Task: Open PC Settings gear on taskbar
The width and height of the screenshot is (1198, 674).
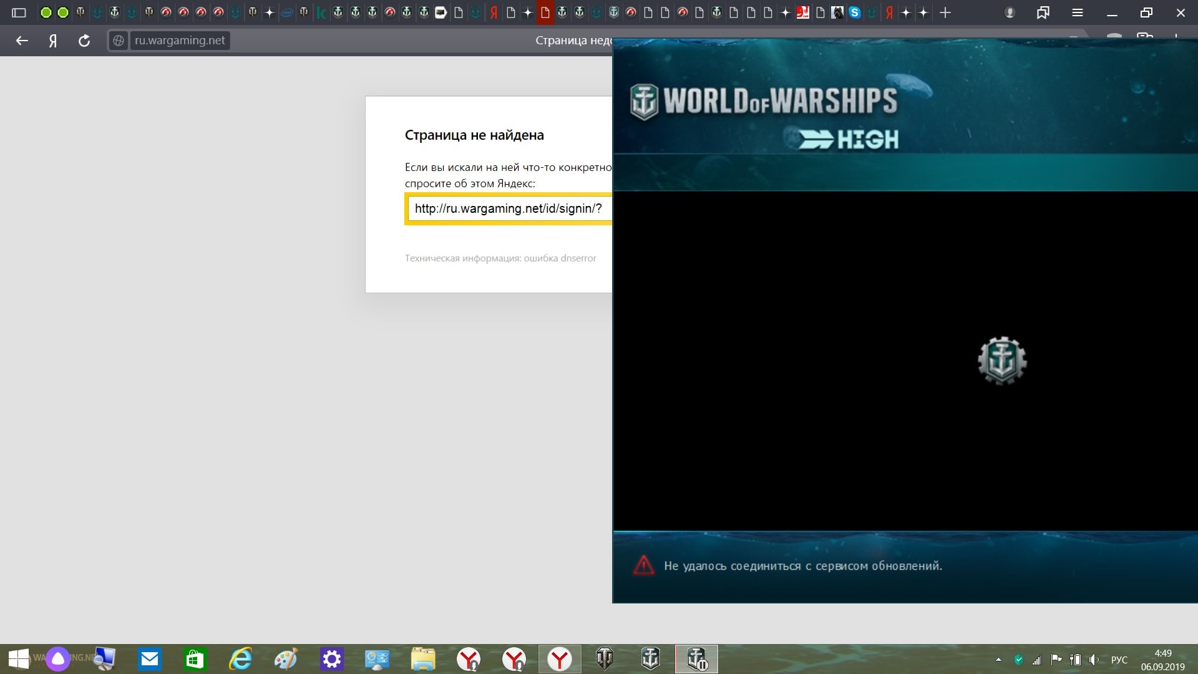Action: pos(332,659)
